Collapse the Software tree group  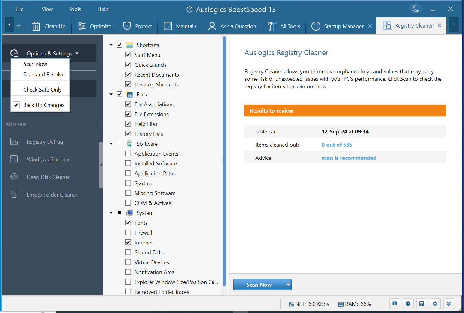(111, 144)
